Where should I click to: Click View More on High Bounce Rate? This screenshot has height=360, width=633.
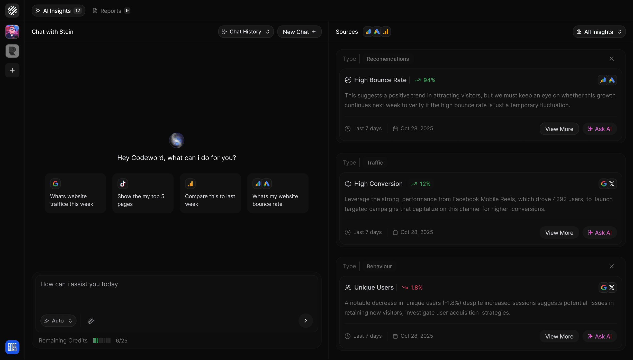coord(559,129)
